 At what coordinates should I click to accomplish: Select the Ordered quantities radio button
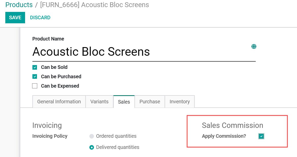[x=92, y=136]
